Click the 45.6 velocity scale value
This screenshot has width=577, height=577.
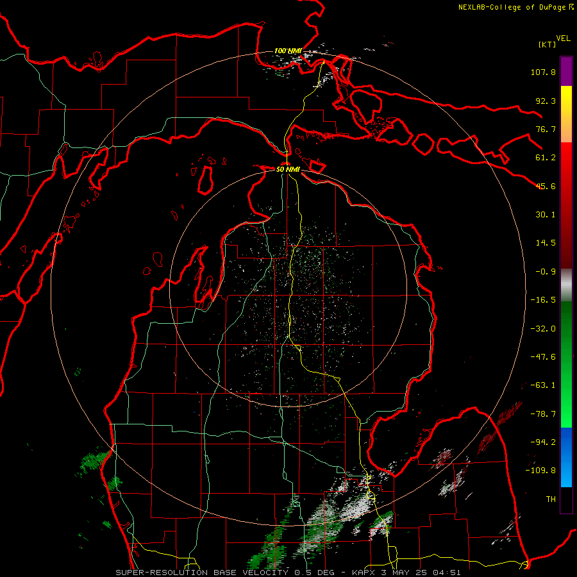(x=546, y=186)
